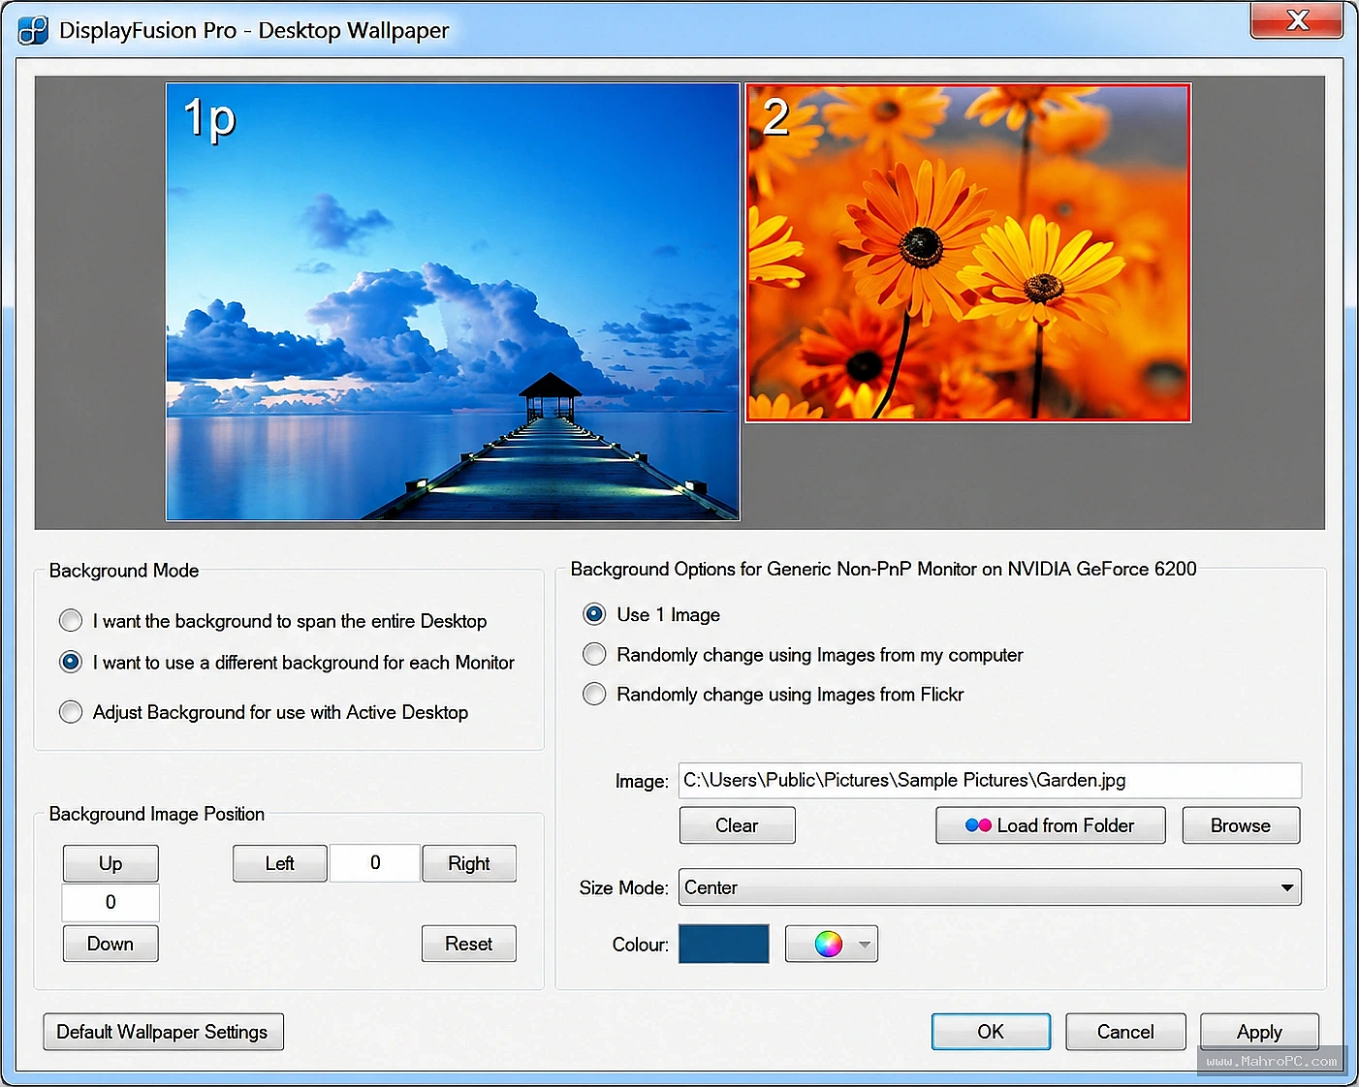Click the DisplayFusion logo icon in the title bar
The image size is (1359, 1087).
pyautogui.click(x=33, y=30)
